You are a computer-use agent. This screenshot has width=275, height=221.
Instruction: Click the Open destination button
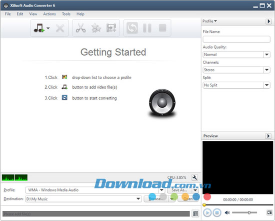coord(188,199)
